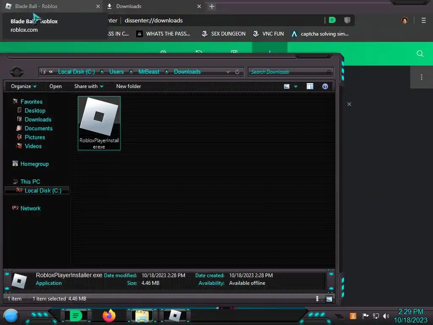Open Dissenter browser from the taskbar
Viewport: 433px width, 325px height.
click(76, 316)
